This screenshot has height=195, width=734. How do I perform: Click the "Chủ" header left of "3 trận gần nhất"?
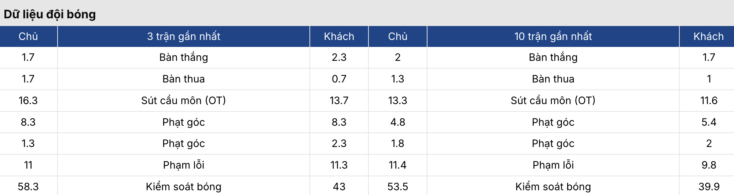click(x=28, y=36)
